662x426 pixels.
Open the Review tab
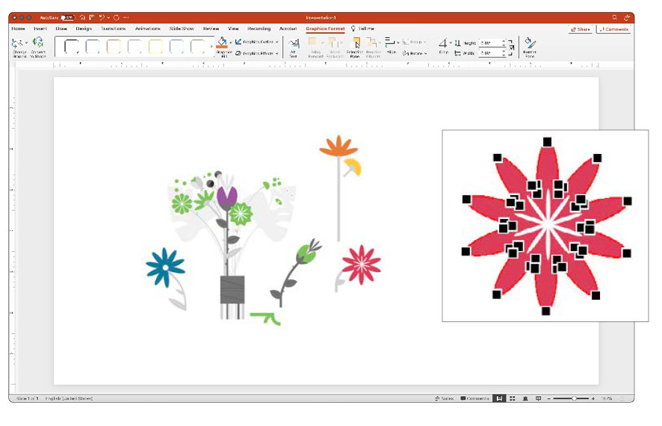point(211,28)
